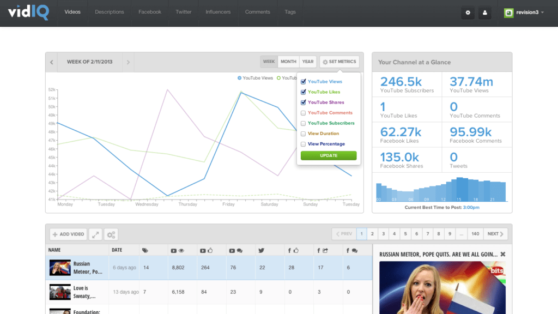Image resolution: width=558 pixels, height=314 pixels.
Task: Go to page 7
Action: 428,234
